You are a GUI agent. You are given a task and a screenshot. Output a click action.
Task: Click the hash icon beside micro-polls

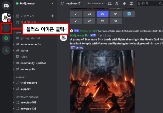[x=18, y=69]
